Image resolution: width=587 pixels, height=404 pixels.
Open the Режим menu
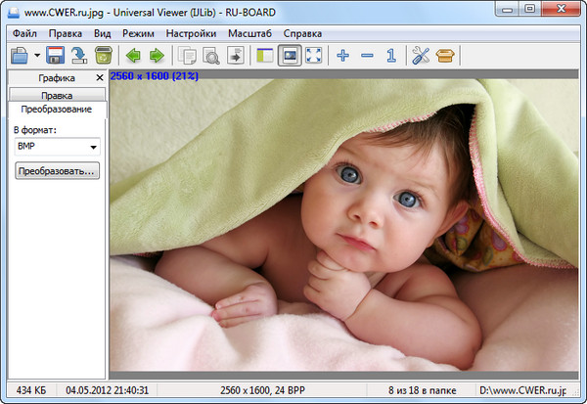pos(138,32)
